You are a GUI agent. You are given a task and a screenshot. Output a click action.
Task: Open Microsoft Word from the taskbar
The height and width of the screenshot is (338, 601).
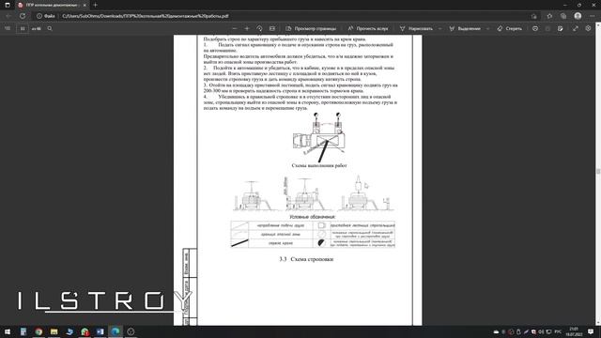(x=100, y=331)
